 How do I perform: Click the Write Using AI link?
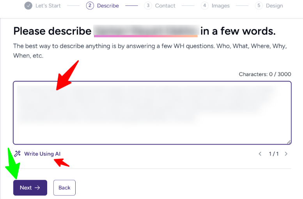pyautogui.click(x=42, y=154)
